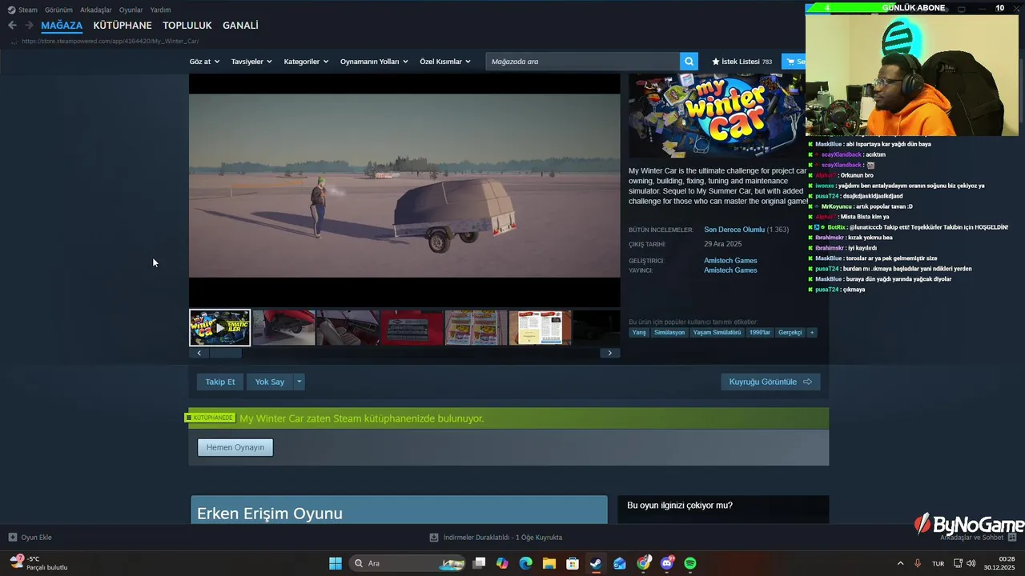Click the thumbnail strip scrollbar handle
Image resolution: width=1025 pixels, height=576 pixels.
tap(225, 353)
